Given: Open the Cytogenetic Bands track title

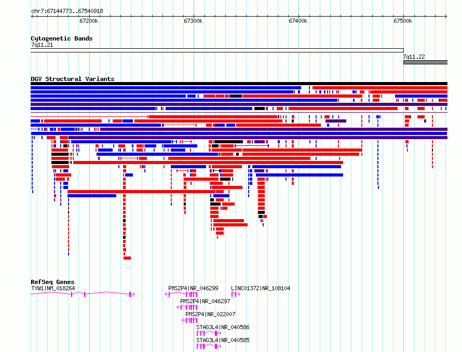Looking at the screenshot, I should pyautogui.click(x=62, y=38).
